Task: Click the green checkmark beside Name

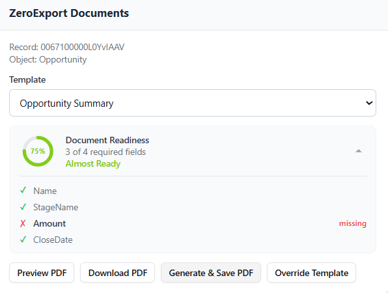Action: [x=23, y=191]
